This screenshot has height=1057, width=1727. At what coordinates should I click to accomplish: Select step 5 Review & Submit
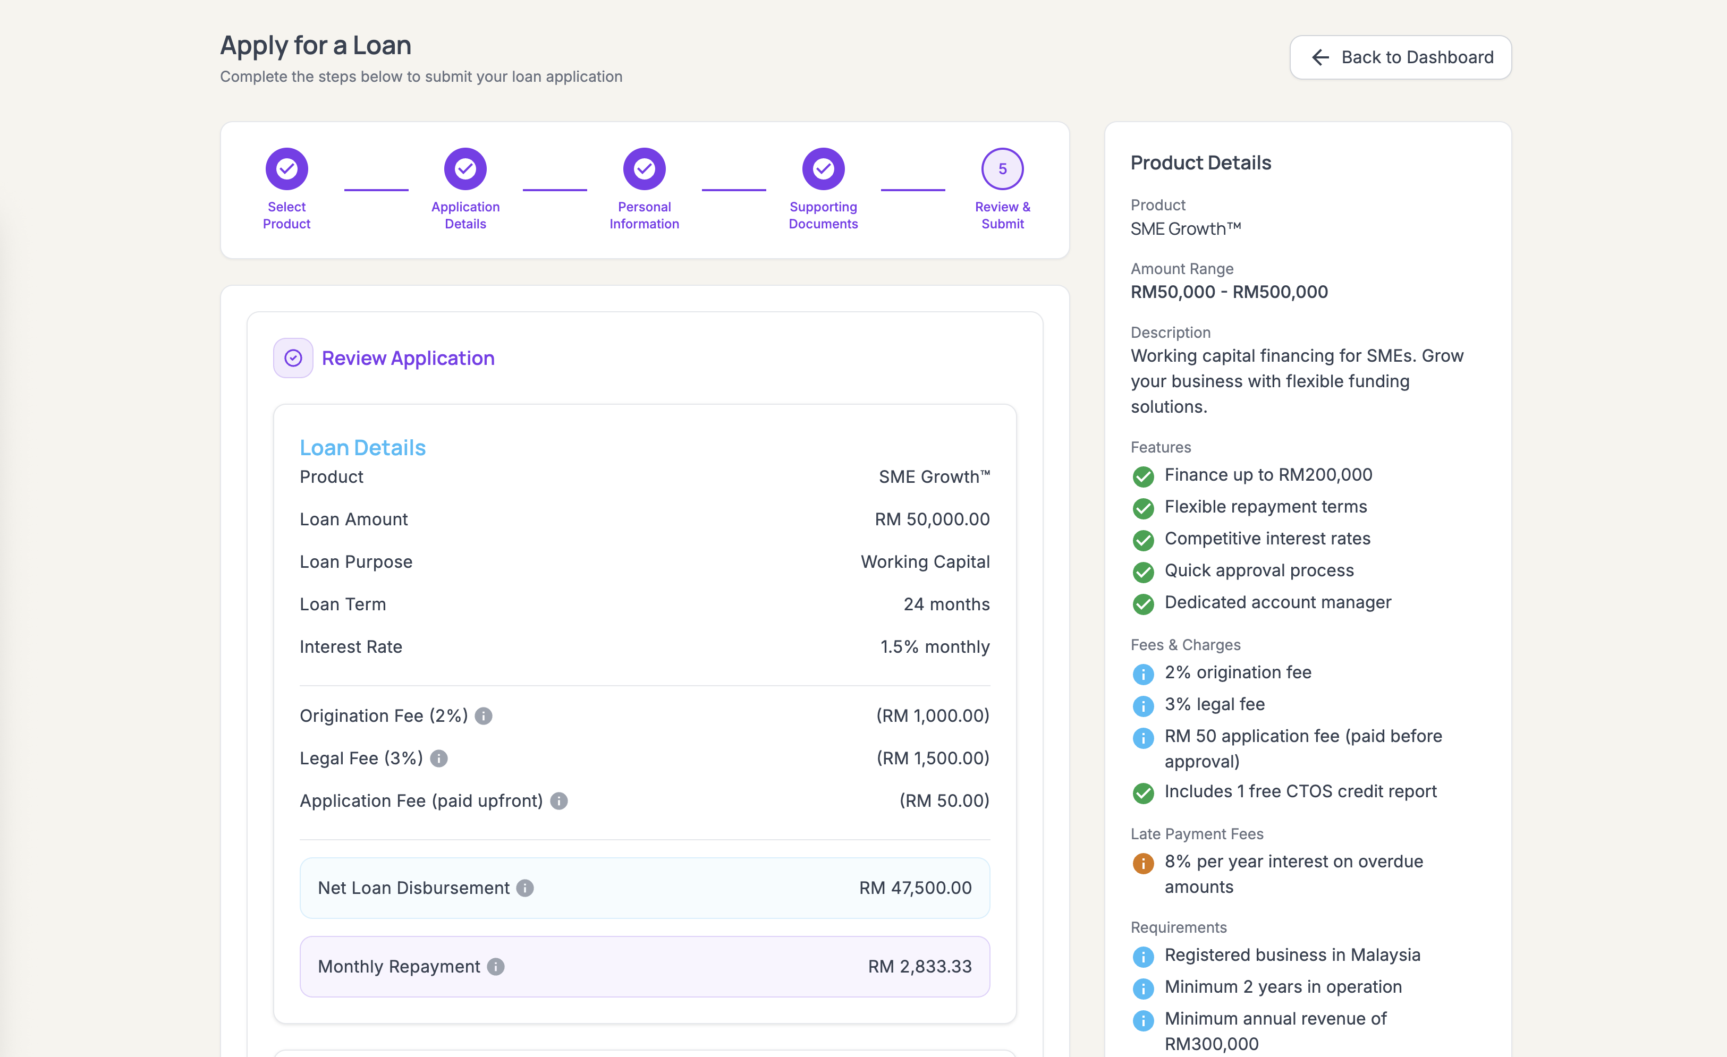pos(1002,169)
